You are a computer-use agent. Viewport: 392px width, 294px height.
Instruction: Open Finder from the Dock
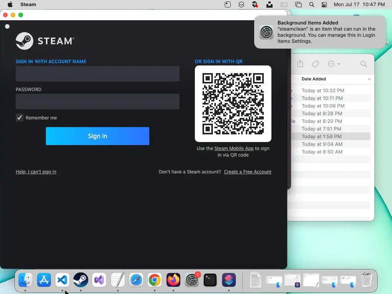click(x=25, y=280)
